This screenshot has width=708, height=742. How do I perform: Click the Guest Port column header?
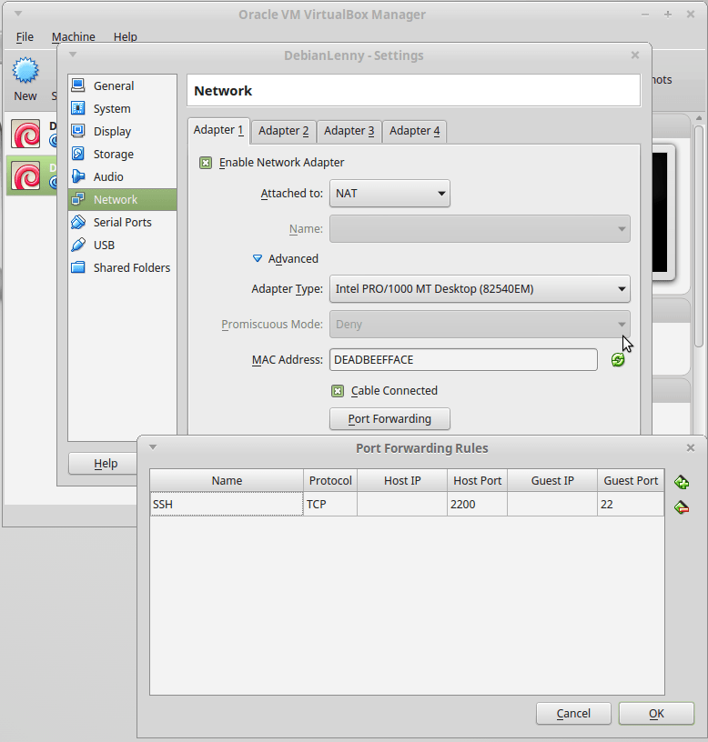tap(631, 481)
